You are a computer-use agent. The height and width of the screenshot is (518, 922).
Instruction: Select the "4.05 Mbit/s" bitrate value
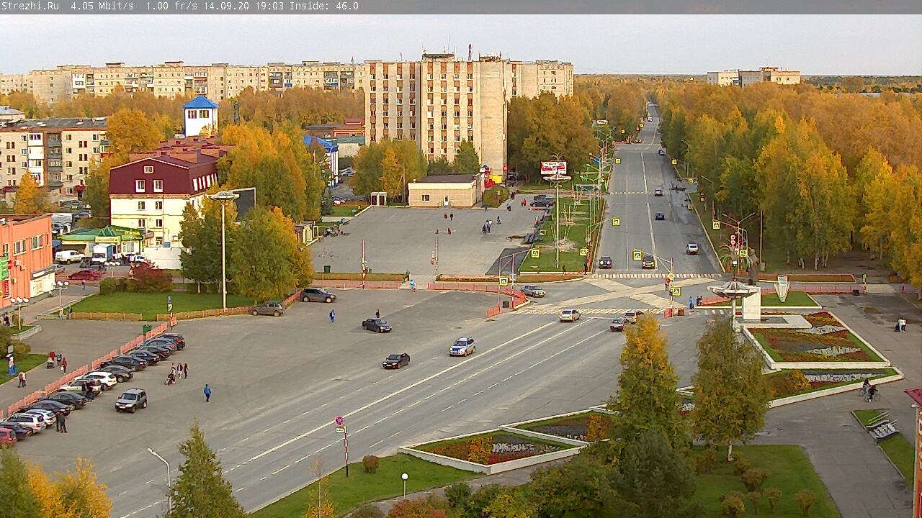click(102, 6)
